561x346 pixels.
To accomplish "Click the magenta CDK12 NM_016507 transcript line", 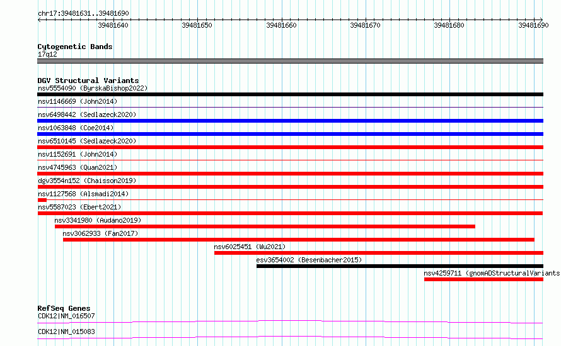I will click(x=290, y=321).
